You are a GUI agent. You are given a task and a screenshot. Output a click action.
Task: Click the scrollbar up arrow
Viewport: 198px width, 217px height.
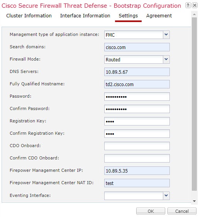194,14
